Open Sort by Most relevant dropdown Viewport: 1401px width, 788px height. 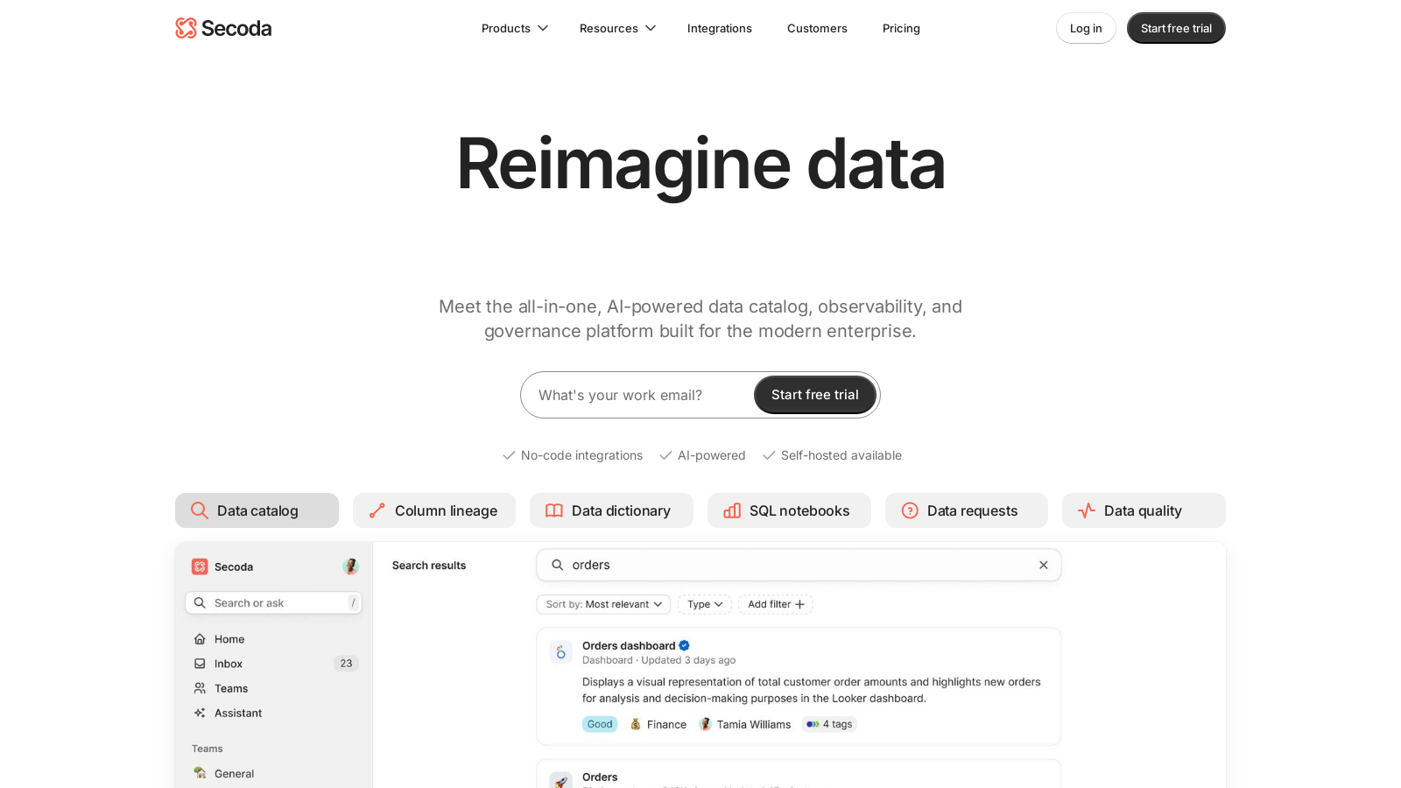click(603, 604)
